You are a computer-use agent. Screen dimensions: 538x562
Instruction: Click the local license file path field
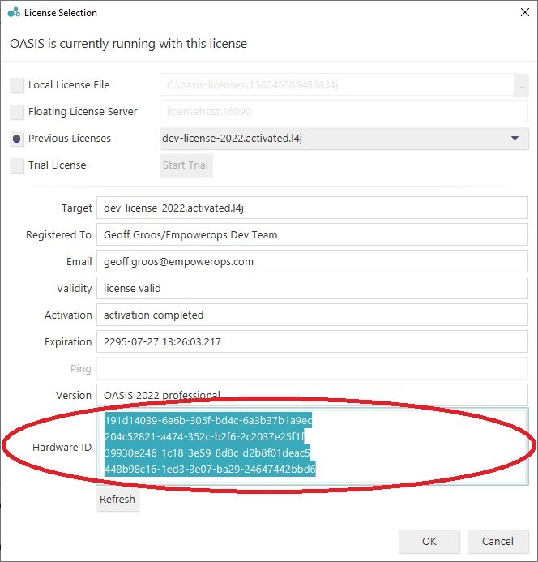(337, 85)
